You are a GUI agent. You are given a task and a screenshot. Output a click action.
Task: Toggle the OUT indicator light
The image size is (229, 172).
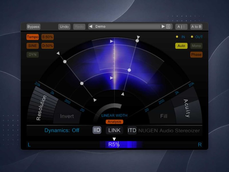pyautogui.click(x=192, y=37)
